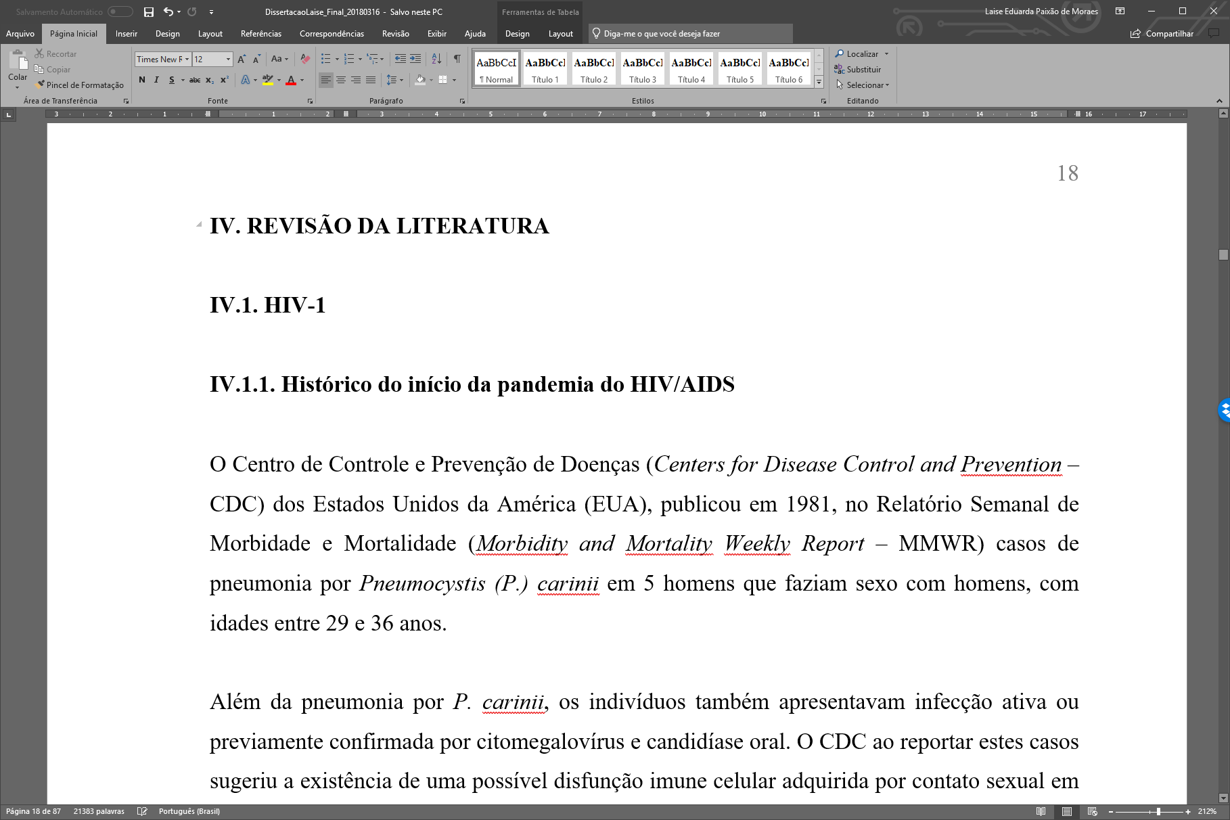Toggle Salvamento Automático switch
The image size is (1230, 820).
pos(120,12)
